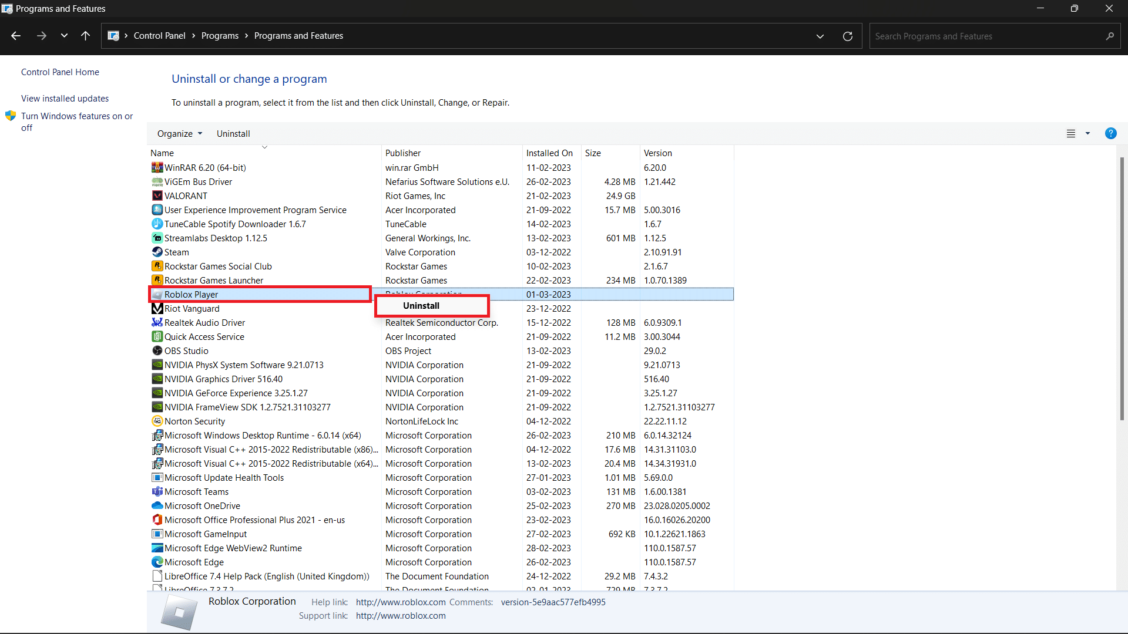Click Programs and Features breadcrumb segment

pyautogui.click(x=298, y=36)
